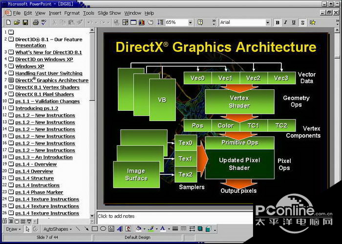
Task: Insert a Text Box from Drawing toolbar
Action: pyautogui.click(x=111, y=229)
